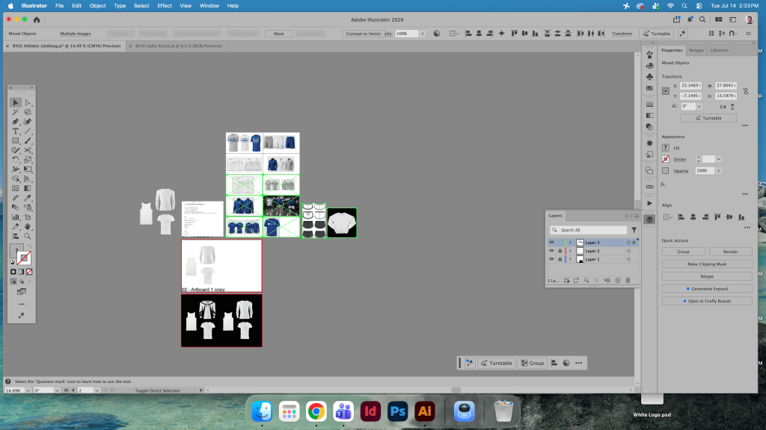Image resolution: width=766 pixels, height=430 pixels.
Task: Select the Direct Selection tool
Action: (x=28, y=102)
